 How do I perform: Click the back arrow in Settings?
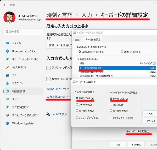[5, 5]
